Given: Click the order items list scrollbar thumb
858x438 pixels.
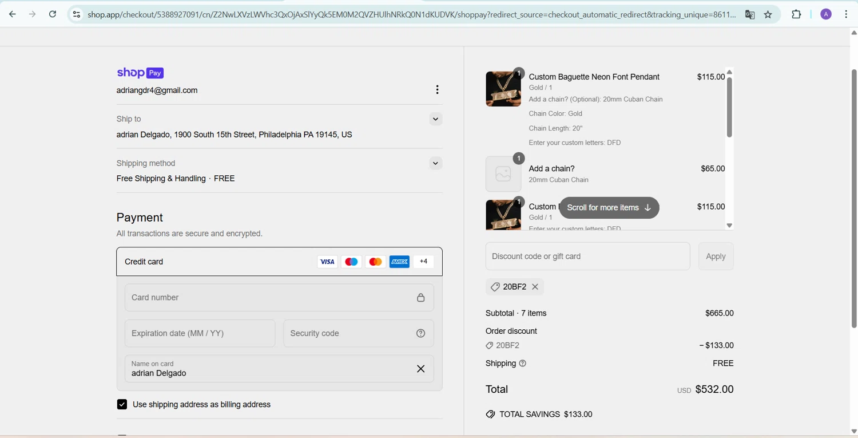Looking at the screenshot, I should pos(729,108).
